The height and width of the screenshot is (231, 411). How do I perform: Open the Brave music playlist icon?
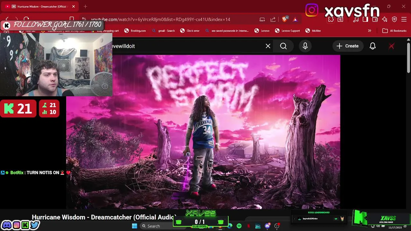(x=356, y=19)
